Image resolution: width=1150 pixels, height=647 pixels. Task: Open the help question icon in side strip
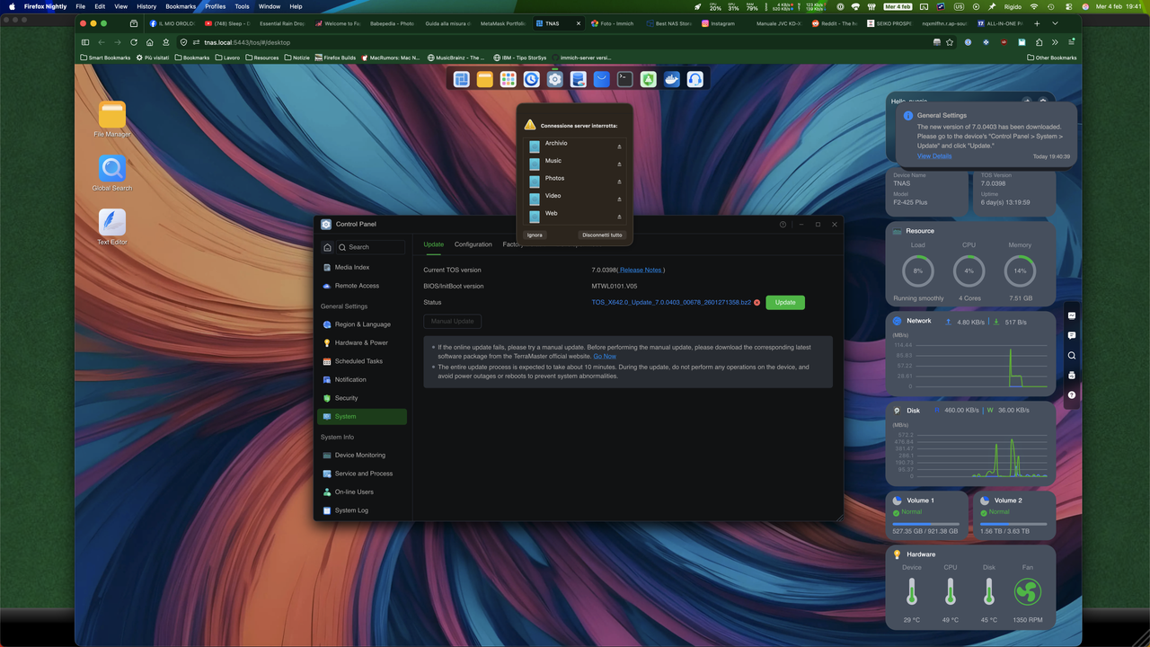click(x=1072, y=394)
